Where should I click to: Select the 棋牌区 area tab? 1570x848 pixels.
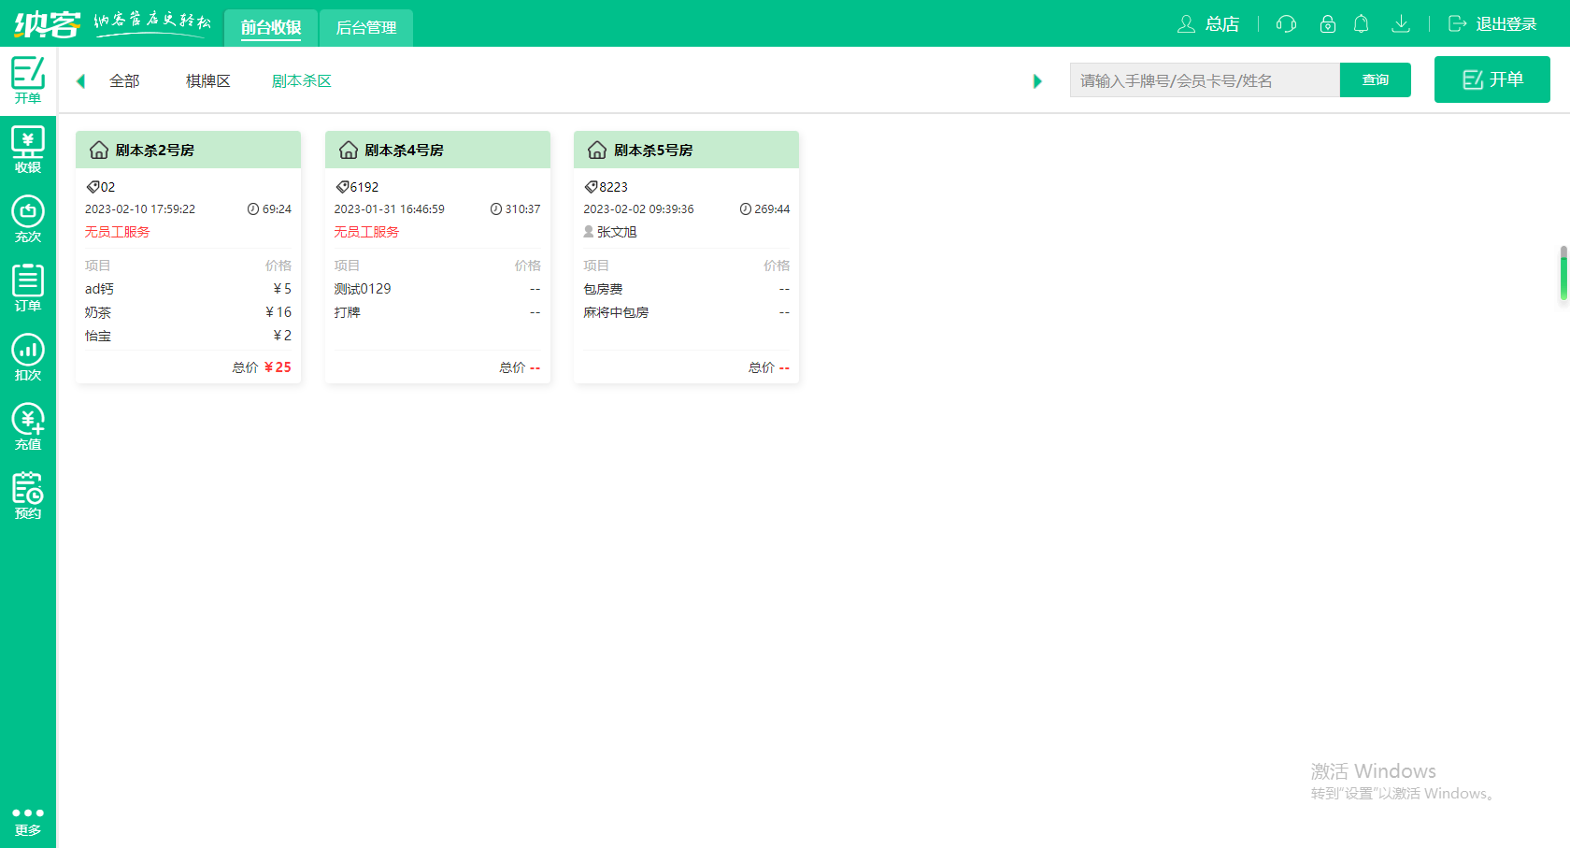pos(208,81)
